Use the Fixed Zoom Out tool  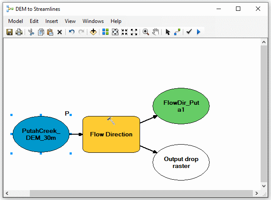(x=134, y=32)
